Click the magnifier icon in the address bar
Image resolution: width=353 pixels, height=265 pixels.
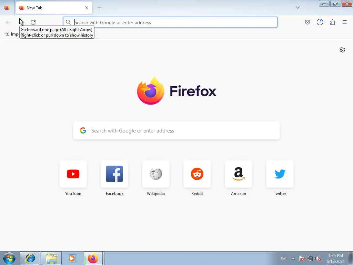68,22
